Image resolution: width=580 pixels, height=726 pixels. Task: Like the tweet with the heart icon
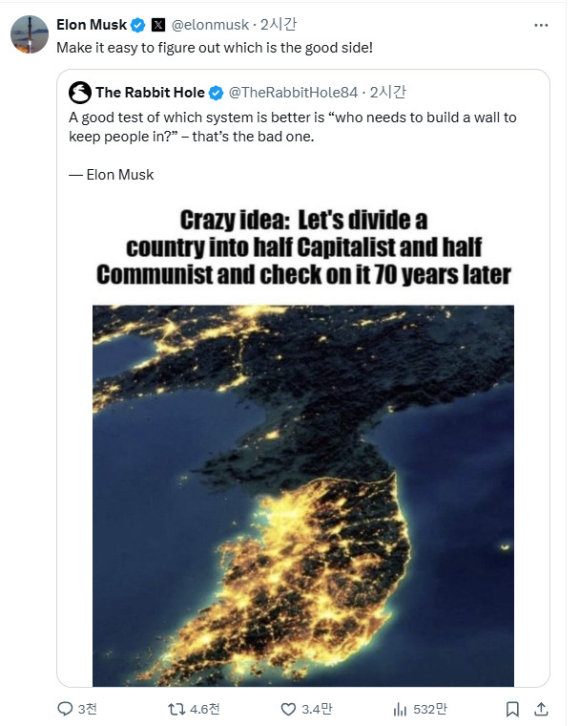pyautogui.click(x=288, y=709)
